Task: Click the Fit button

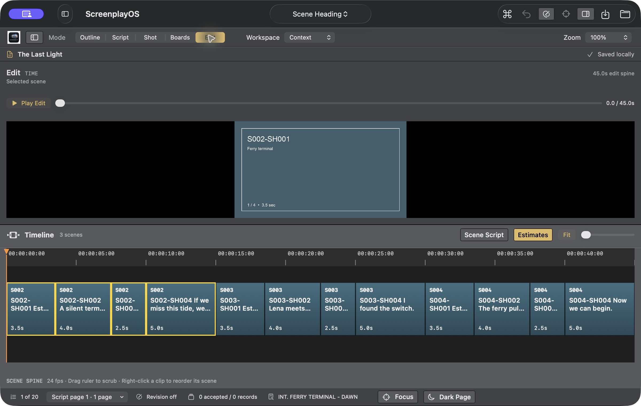Action: click(566, 235)
